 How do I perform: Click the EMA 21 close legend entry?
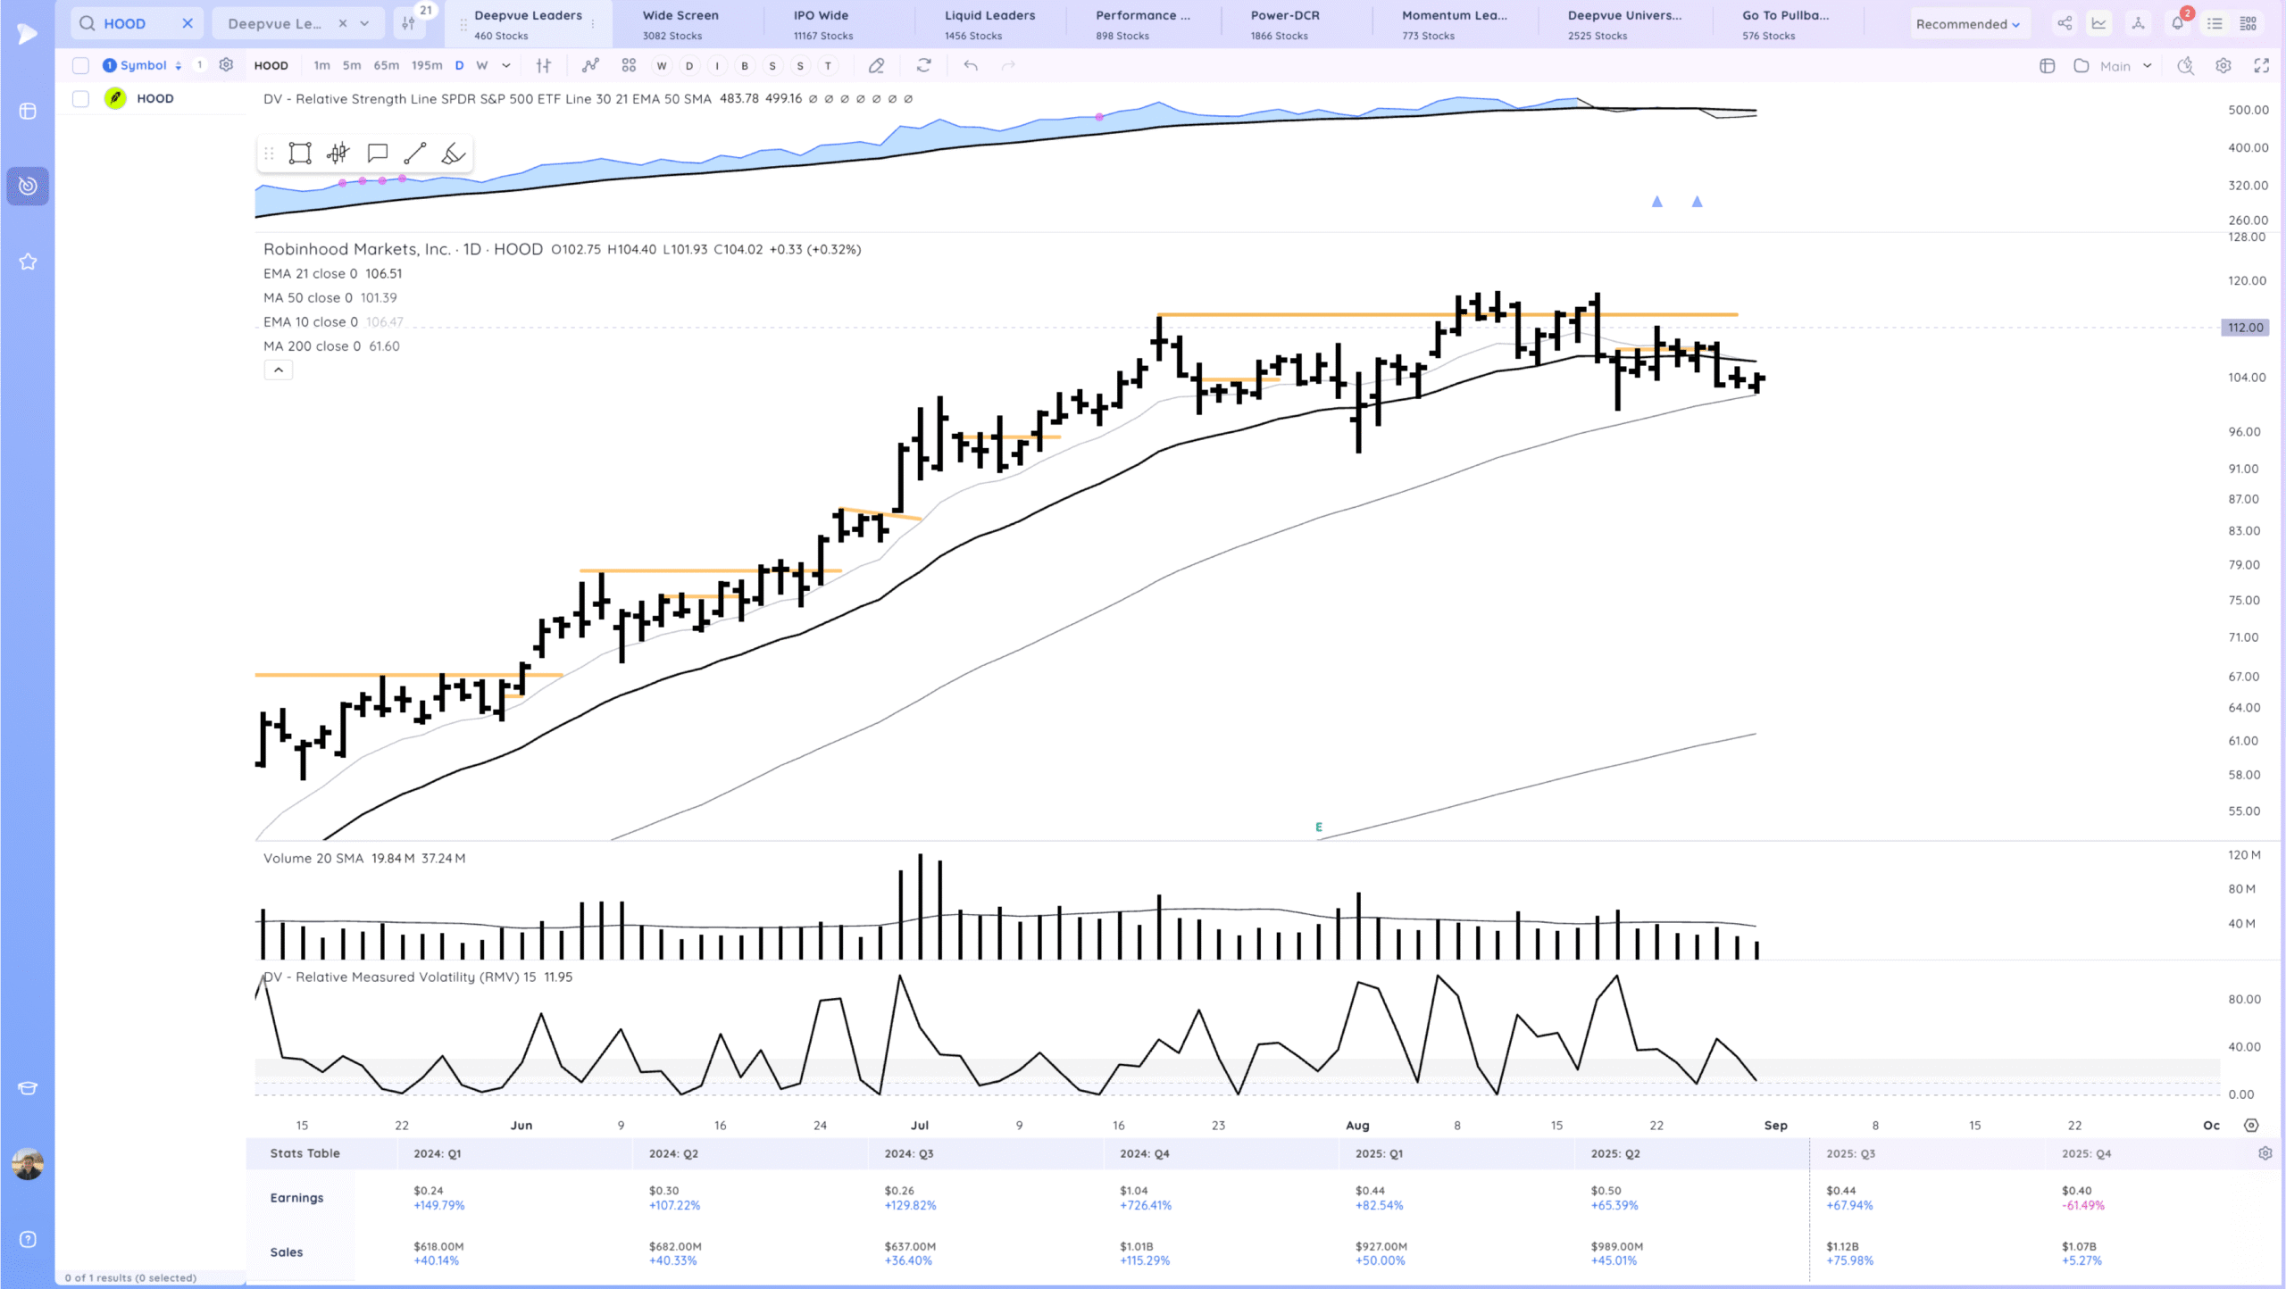click(332, 273)
